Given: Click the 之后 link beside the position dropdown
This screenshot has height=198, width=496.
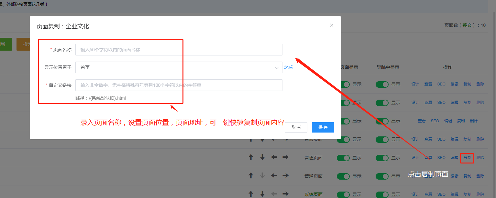Looking at the screenshot, I should coord(288,67).
